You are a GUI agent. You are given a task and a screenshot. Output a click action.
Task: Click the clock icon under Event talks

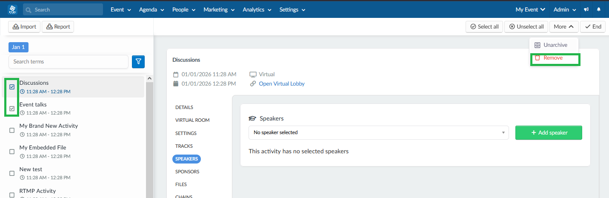point(22,113)
